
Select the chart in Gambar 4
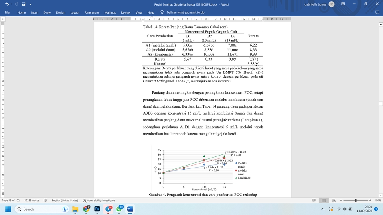203,168
